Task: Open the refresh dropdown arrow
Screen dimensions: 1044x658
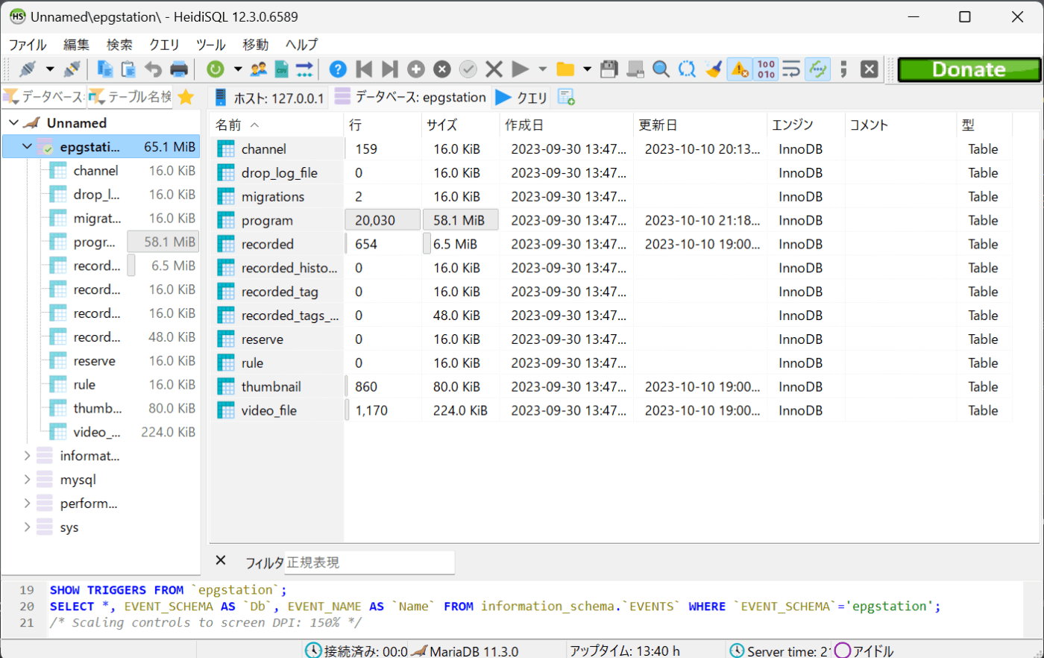Action: click(x=238, y=69)
